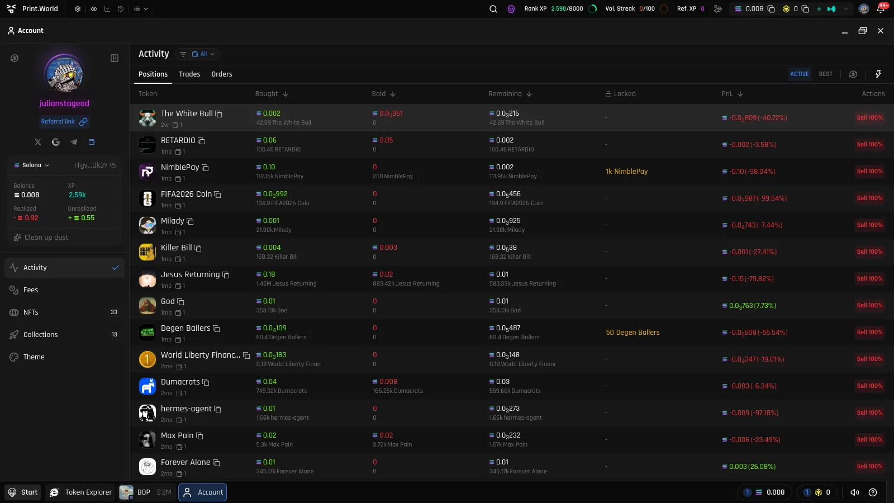
Task: Open the Activity filter icon
Action: 183,54
